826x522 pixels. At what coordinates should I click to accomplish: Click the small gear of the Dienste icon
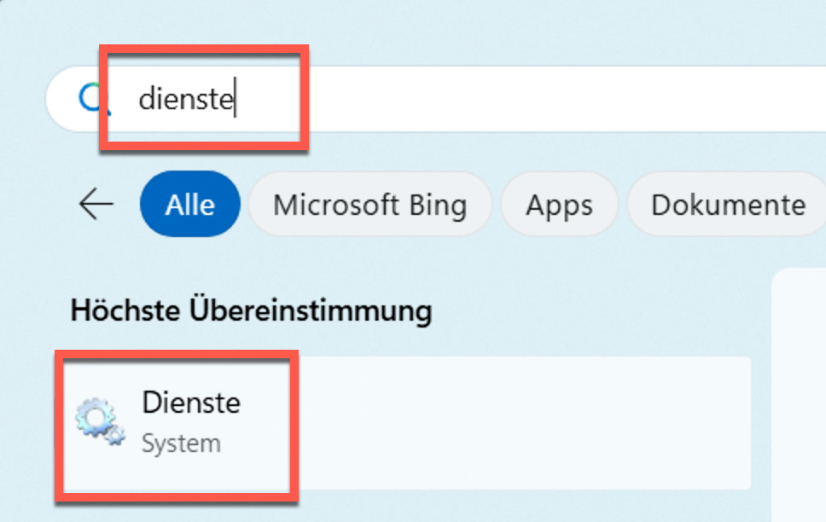pos(114,436)
